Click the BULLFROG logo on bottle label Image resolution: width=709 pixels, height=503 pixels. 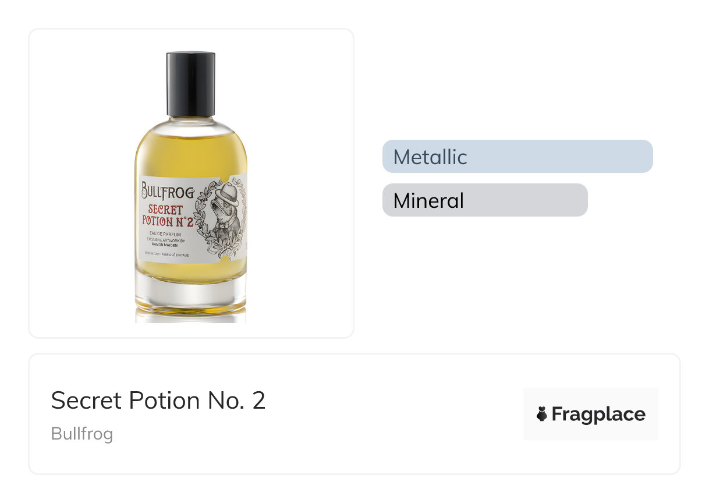[168, 190]
